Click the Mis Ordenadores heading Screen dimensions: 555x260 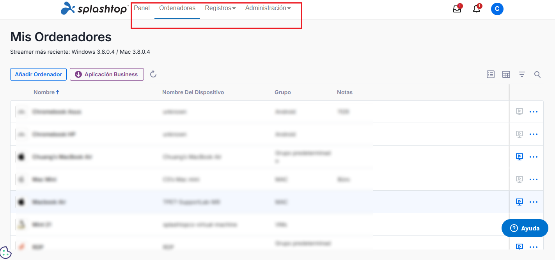point(61,37)
